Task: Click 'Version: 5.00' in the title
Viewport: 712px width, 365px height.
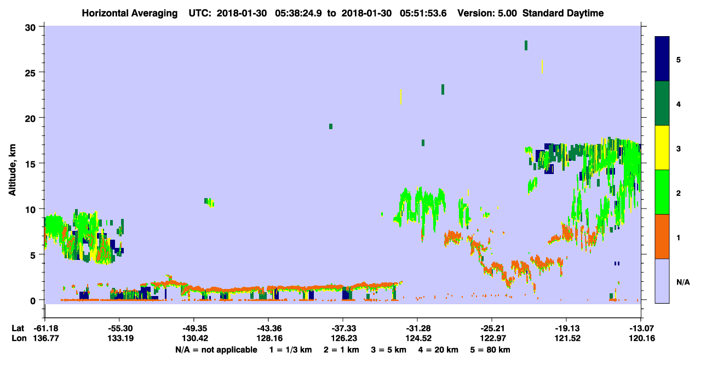Action: (x=487, y=13)
